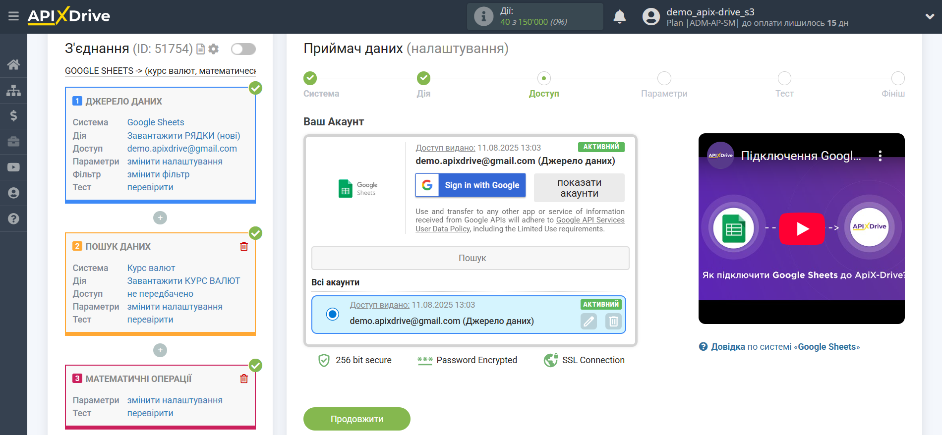Open connection settings gear icon

[x=214, y=49]
